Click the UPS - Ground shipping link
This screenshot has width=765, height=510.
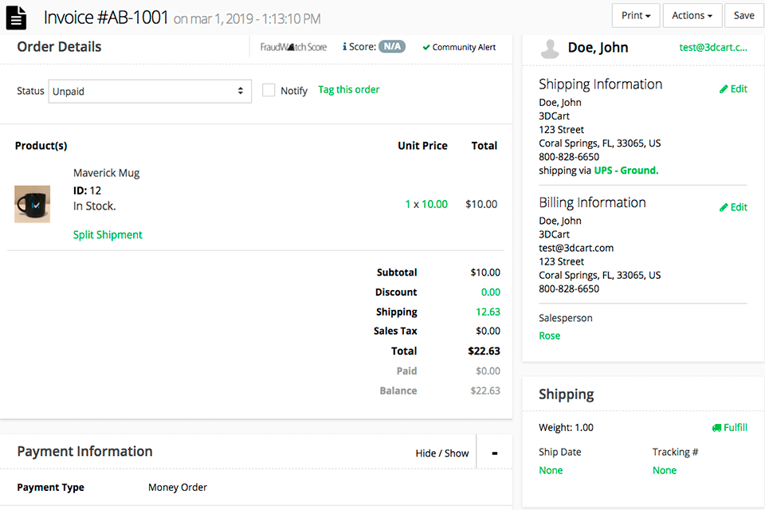tap(626, 171)
